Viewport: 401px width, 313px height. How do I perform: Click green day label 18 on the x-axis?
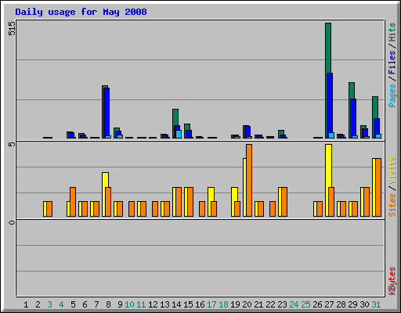pyautogui.click(x=223, y=304)
